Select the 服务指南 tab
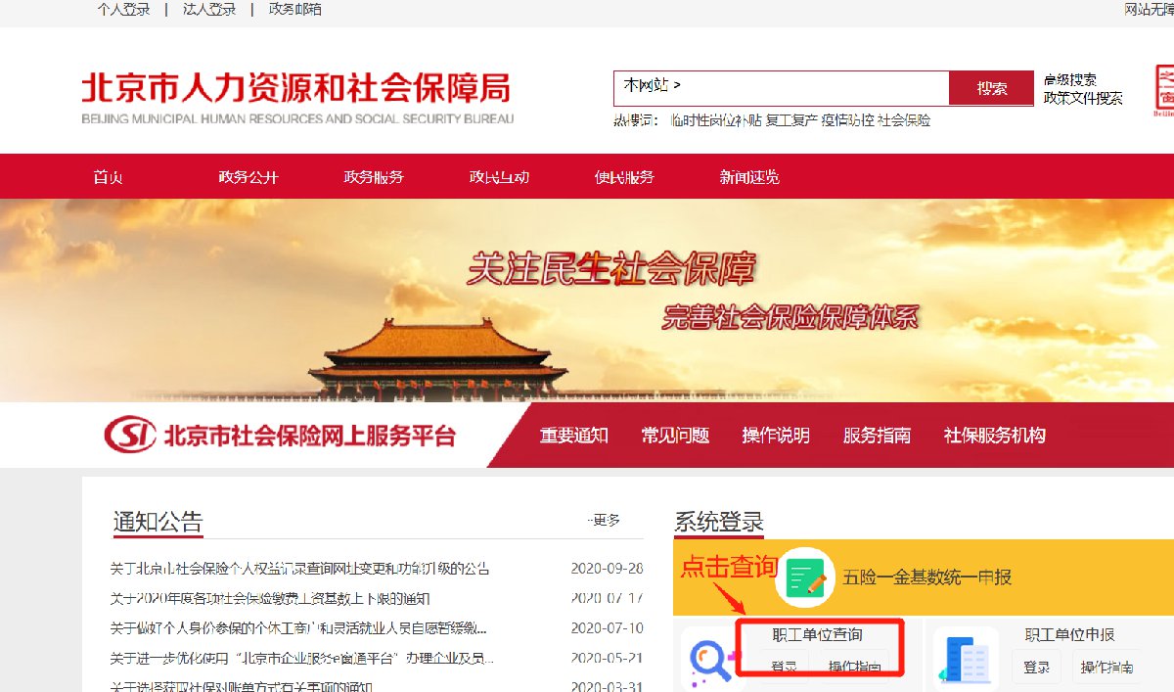 (877, 436)
